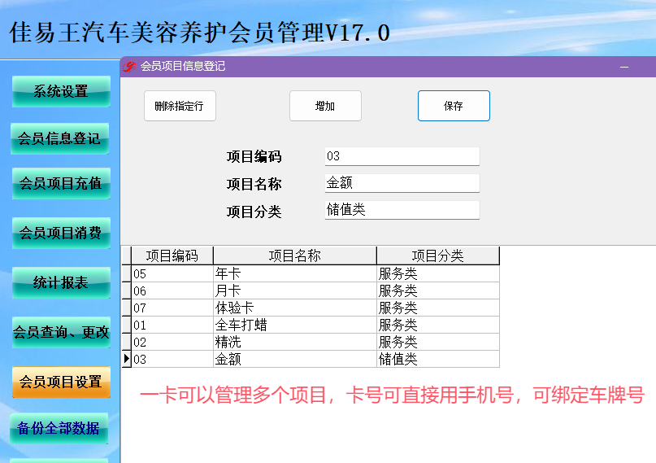Click 删除指定行 button
This screenshot has width=656, height=463.
coord(180,106)
